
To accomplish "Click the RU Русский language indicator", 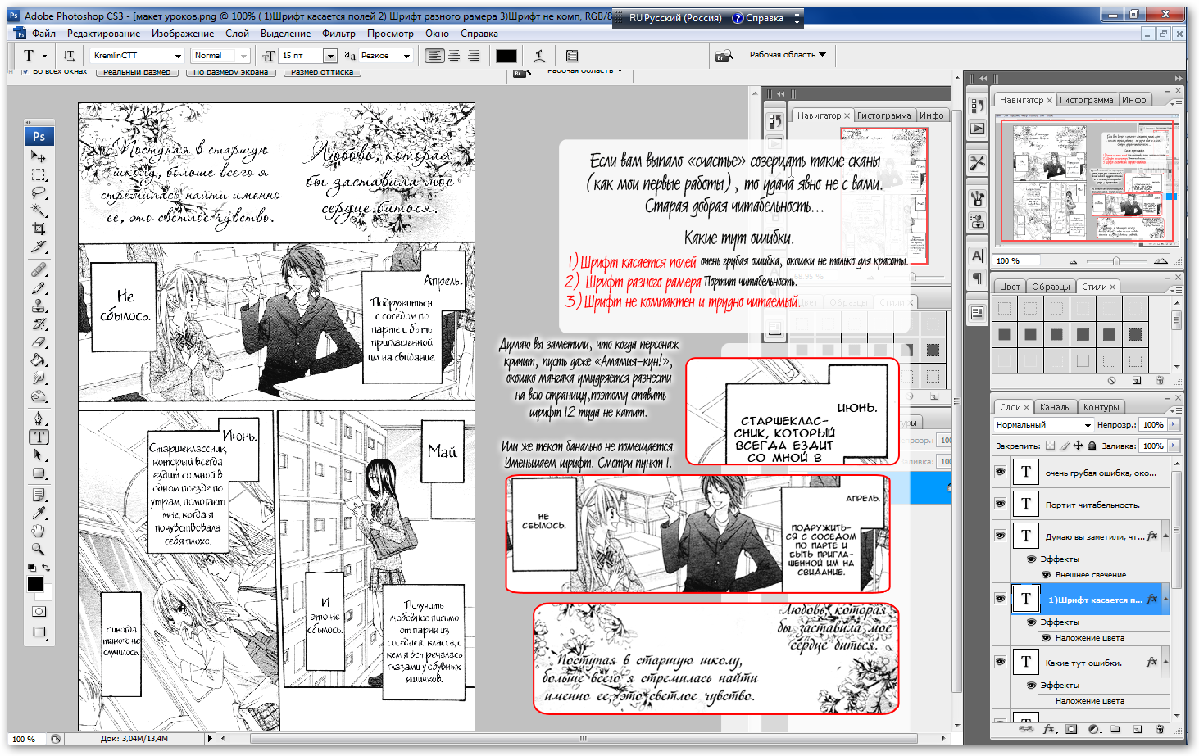I will tap(675, 18).
